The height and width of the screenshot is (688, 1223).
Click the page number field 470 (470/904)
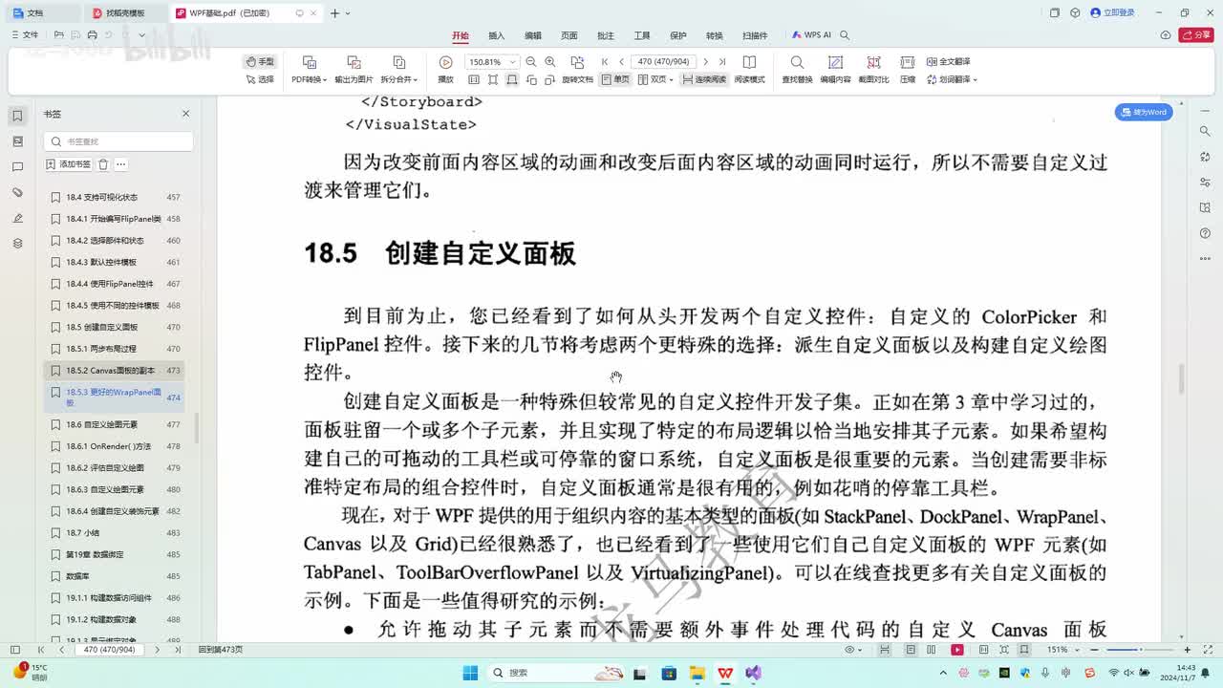(663, 61)
